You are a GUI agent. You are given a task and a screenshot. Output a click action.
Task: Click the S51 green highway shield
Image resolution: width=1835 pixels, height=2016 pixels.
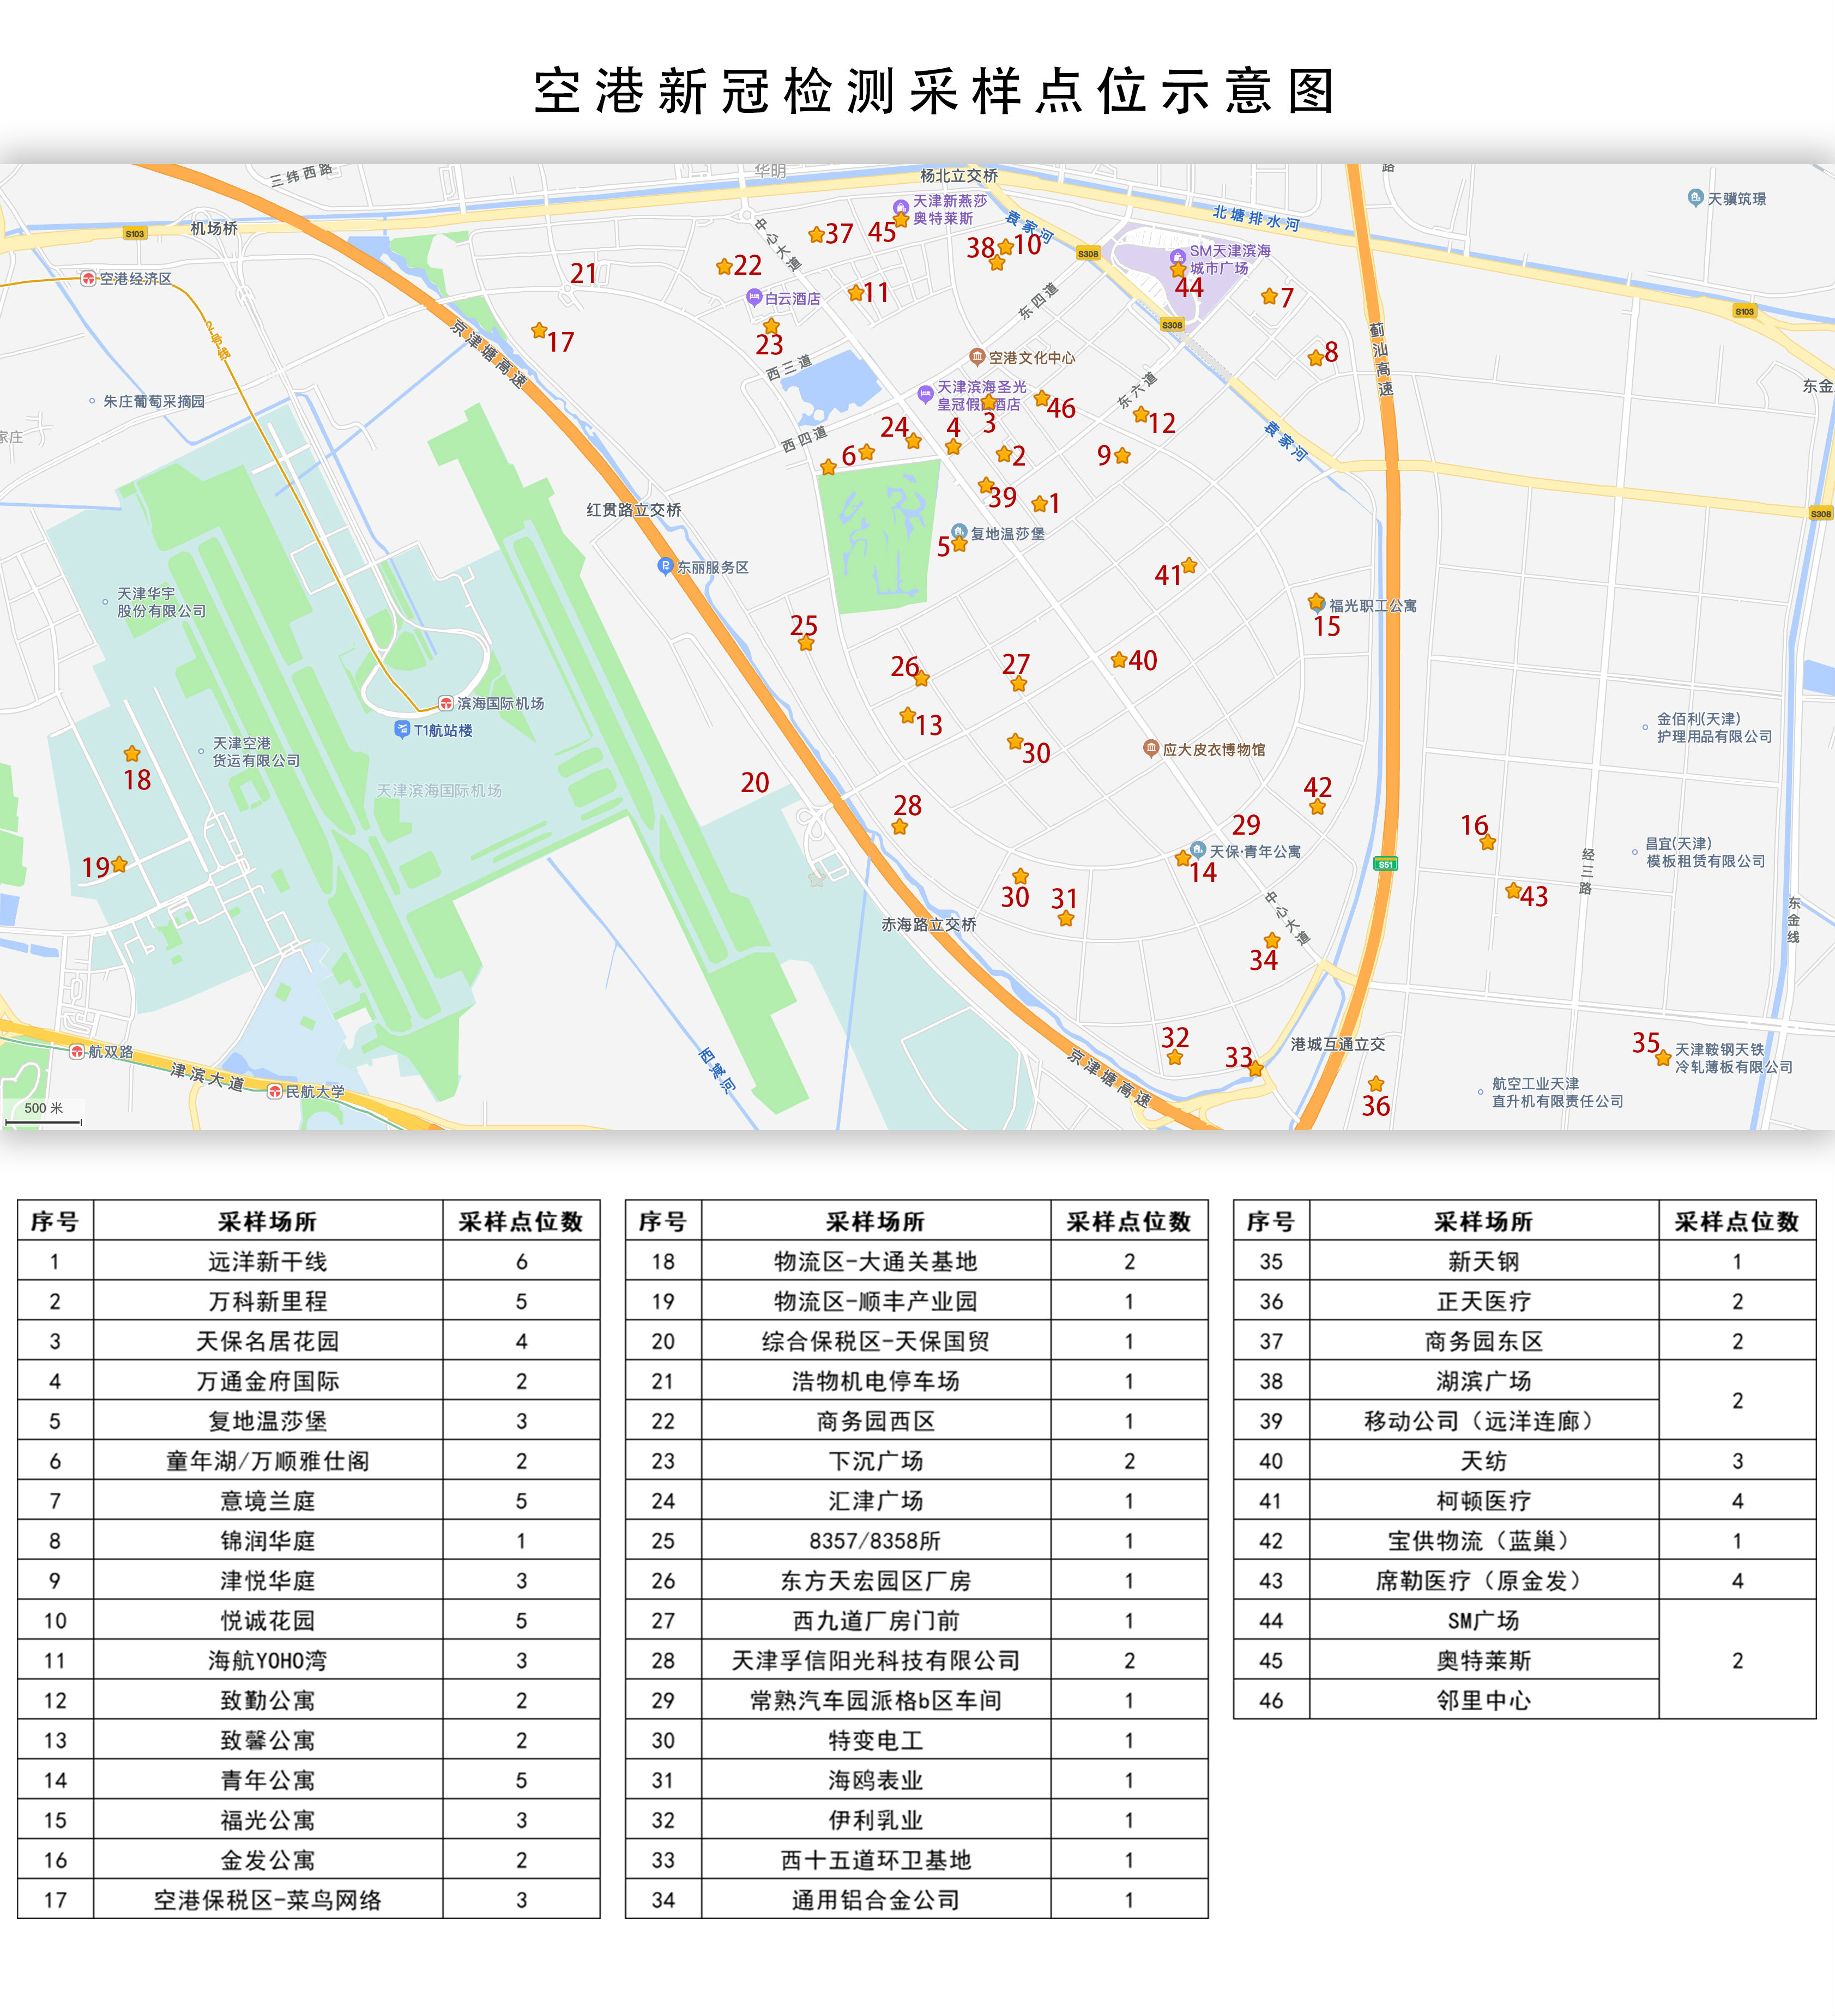(x=1385, y=864)
